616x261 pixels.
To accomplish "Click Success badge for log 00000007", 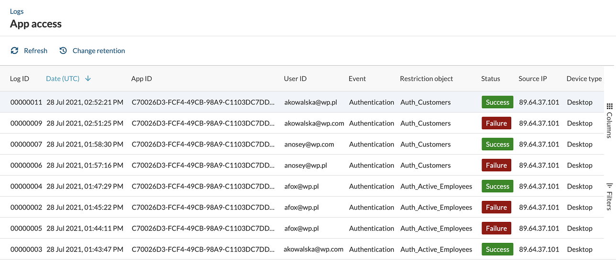I will click(497, 144).
